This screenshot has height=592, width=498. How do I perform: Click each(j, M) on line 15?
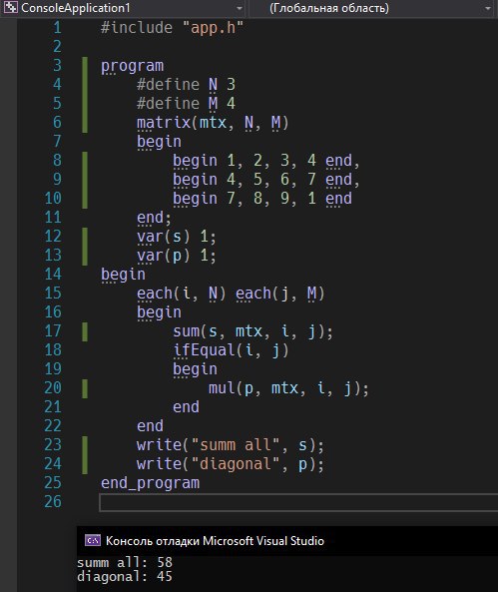coord(279,294)
